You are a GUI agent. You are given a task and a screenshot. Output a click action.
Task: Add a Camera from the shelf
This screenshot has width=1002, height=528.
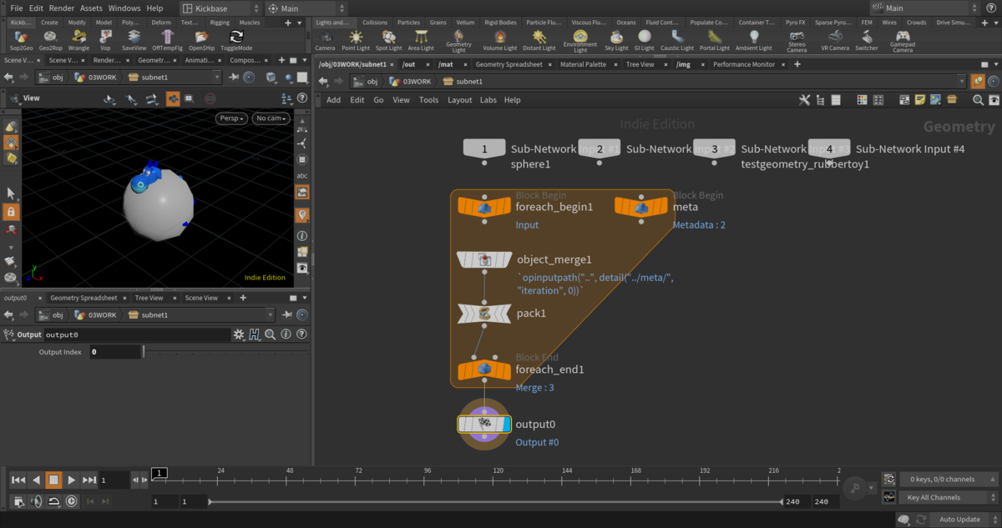tap(325, 40)
